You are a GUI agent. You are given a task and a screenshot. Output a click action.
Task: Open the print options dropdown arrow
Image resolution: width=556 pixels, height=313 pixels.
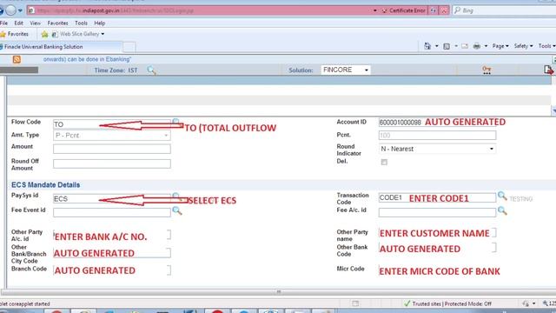[x=486, y=46]
